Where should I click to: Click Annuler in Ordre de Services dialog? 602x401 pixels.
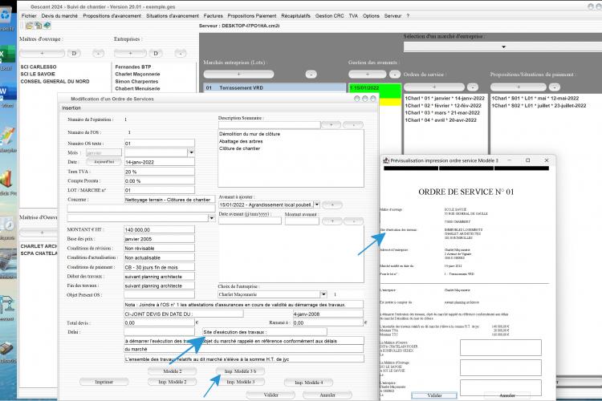pyautogui.click(x=327, y=395)
